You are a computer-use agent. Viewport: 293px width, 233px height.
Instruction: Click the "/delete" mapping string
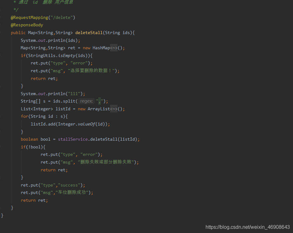coord(62,18)
